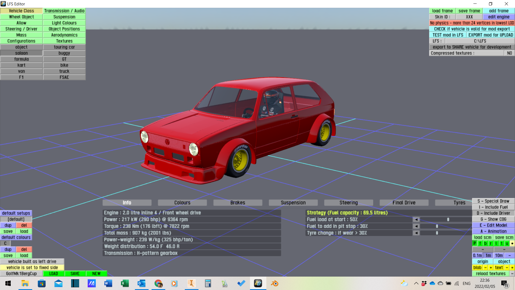Click the green SAVE button

tap(75, 274)
